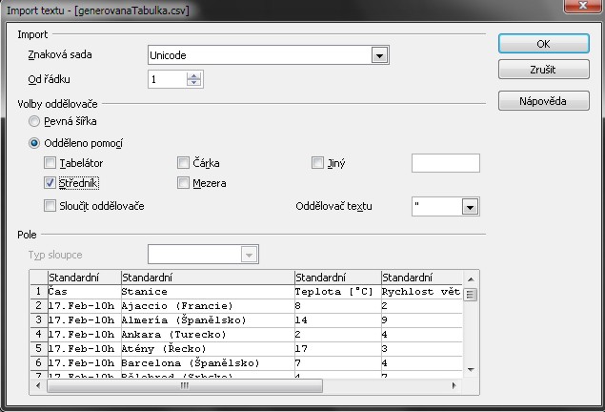
Task: Select the Odděleno pomocí radio option
Action: coord(35,143)
